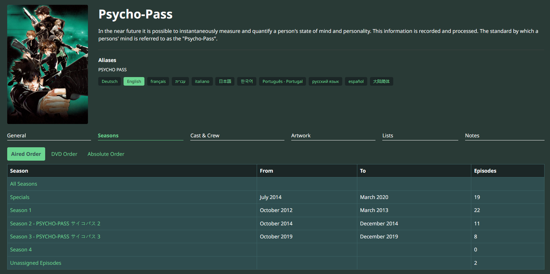Switch to the General tab
This screenshot has width=550, height=274.
16,136
